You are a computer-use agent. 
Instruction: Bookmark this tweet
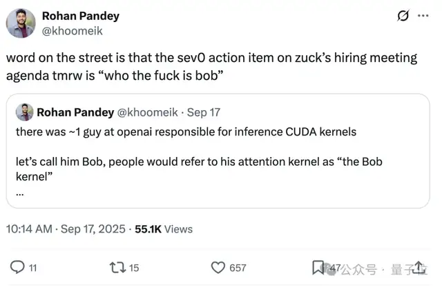tap(318, 267)
